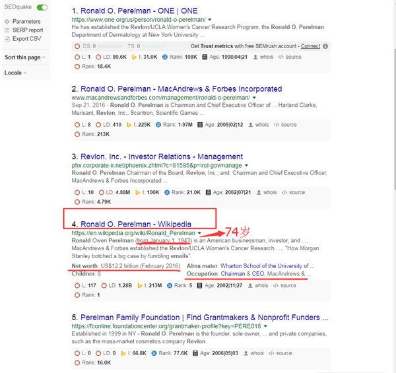This screenshot has height=373, width=396.
Task: Expand dropdown arrow next to phx.corporate-ir.net URL
Action: 246,165
